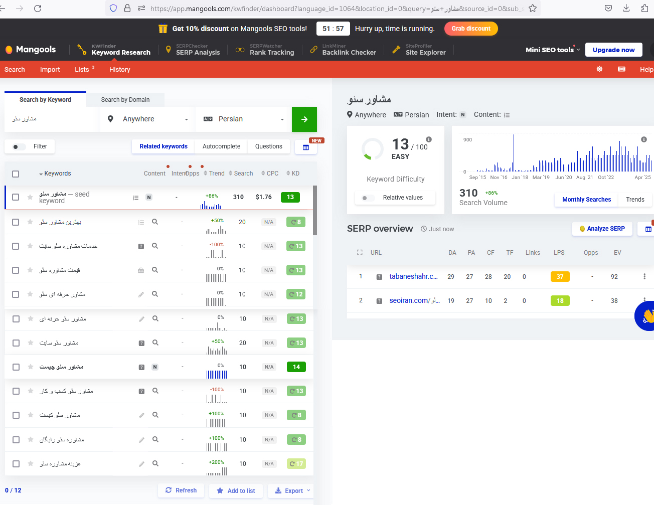This screenshot has height=505, width=654.
Task: Reload the browser page
Action: pyautogui.click(x=38, y=8)
